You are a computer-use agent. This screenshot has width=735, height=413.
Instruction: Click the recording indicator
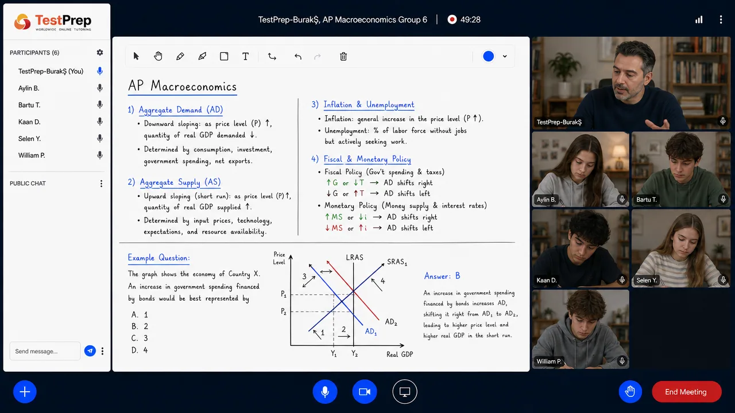[x=452, y=20]
